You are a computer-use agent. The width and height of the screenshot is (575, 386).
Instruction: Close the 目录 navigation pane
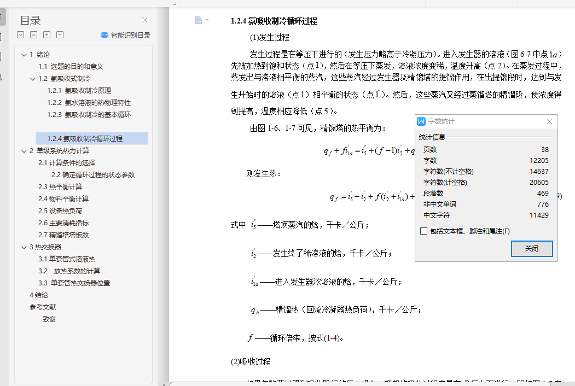pos(144,20)
